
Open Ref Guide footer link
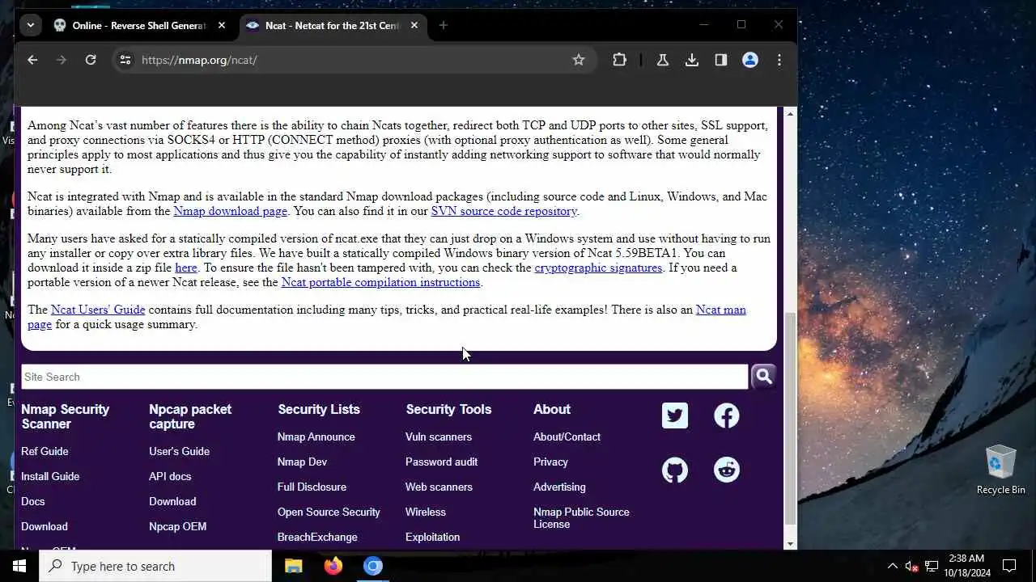pyautogui.click(x=45, y=451)
